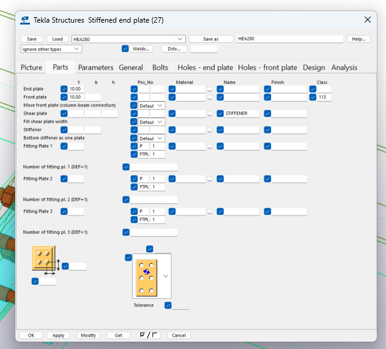Screen dimensions: 386x349
Task: Open the Welds... dialog
Action: click(x=141, y=49)
